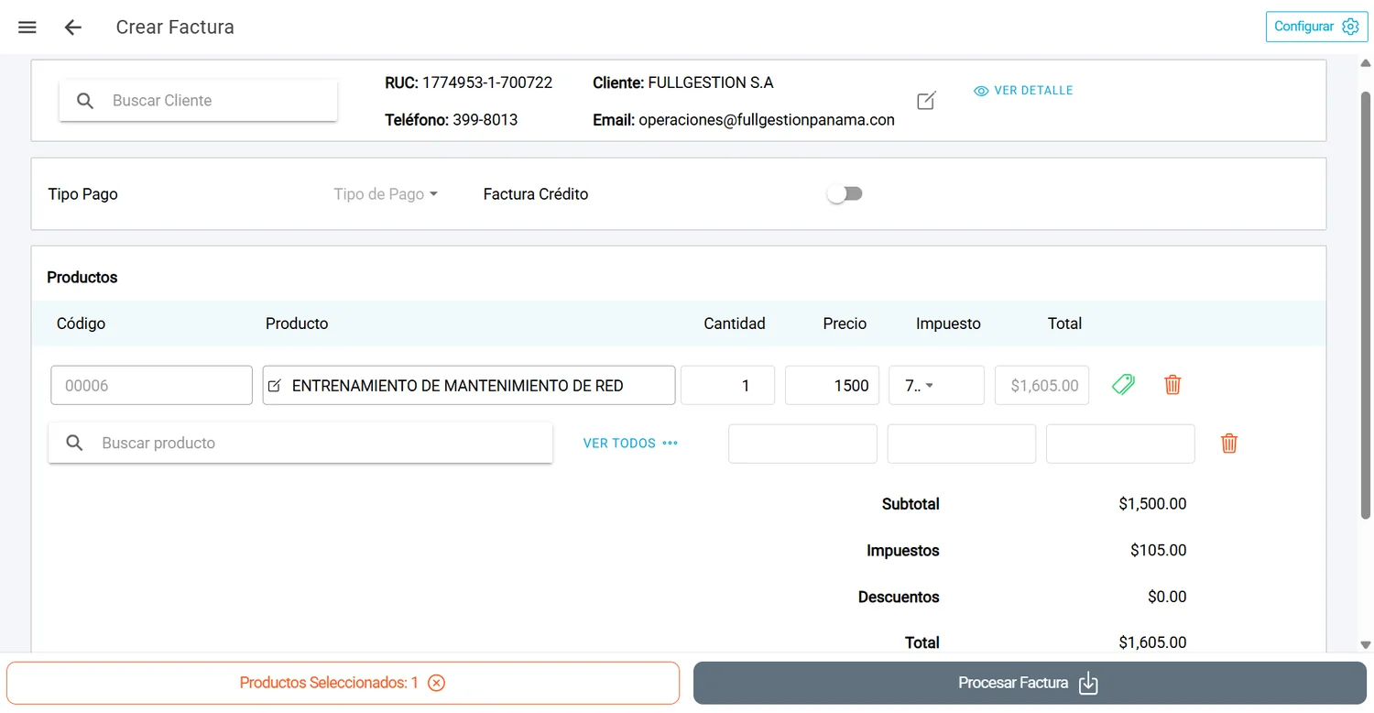Click the Teléfono value 399-8013
Image resolution: width=1374 pixels, height=713 pixels.
tap(485, 120)
